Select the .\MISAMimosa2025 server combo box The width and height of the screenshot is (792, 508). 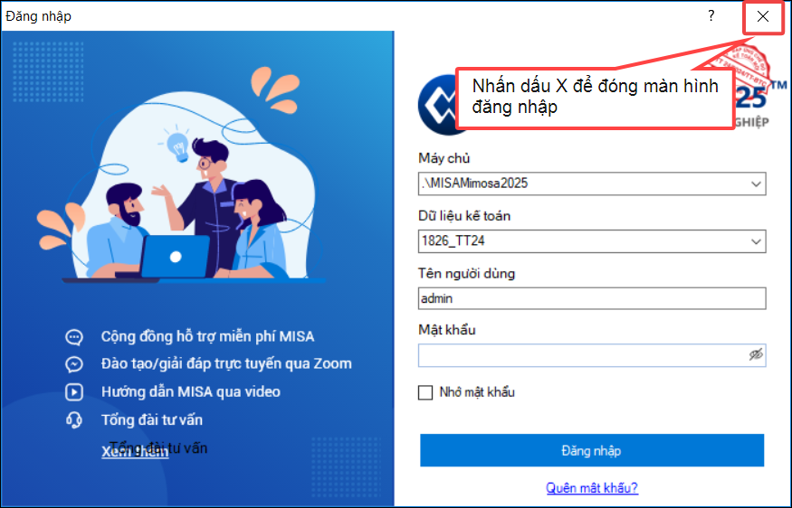tap(592, 184)
